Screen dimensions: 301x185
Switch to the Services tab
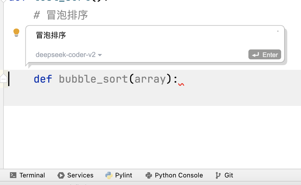(80, 175)
